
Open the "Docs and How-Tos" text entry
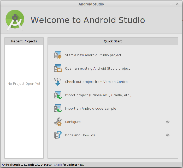[80, 135]
